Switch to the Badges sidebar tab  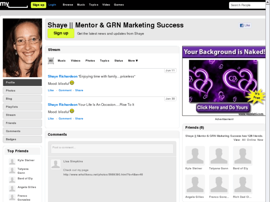click(x=22, y=139)
